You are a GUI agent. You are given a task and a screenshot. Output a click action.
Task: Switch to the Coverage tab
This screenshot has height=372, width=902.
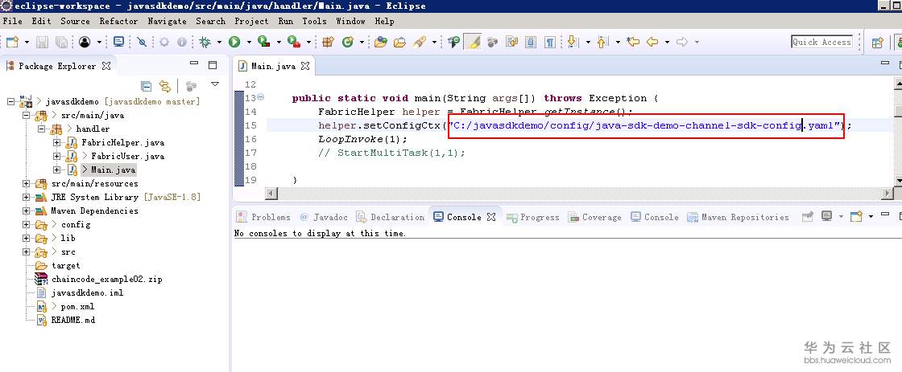[595, 217]
